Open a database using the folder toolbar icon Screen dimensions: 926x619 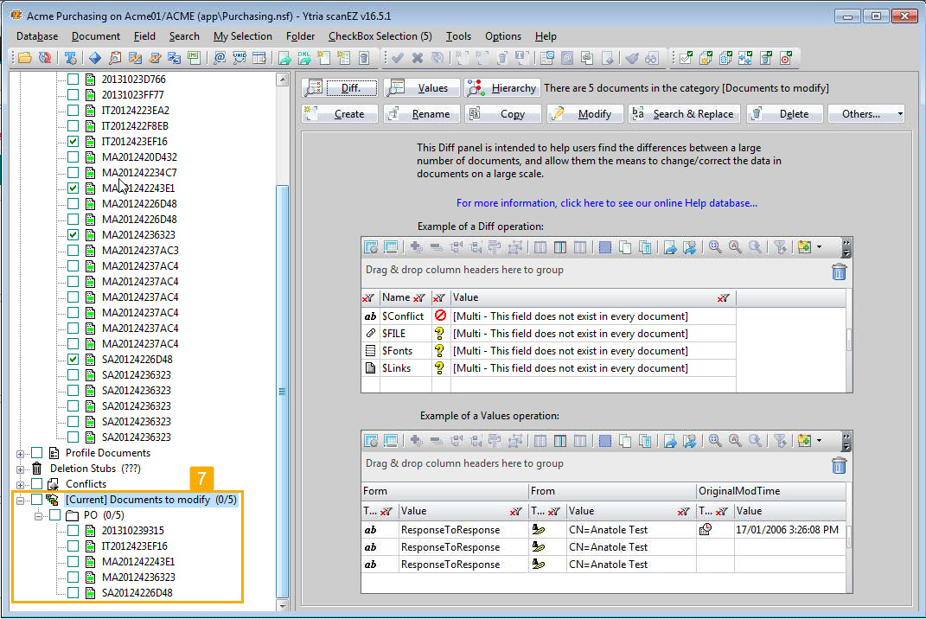[24, 58]
